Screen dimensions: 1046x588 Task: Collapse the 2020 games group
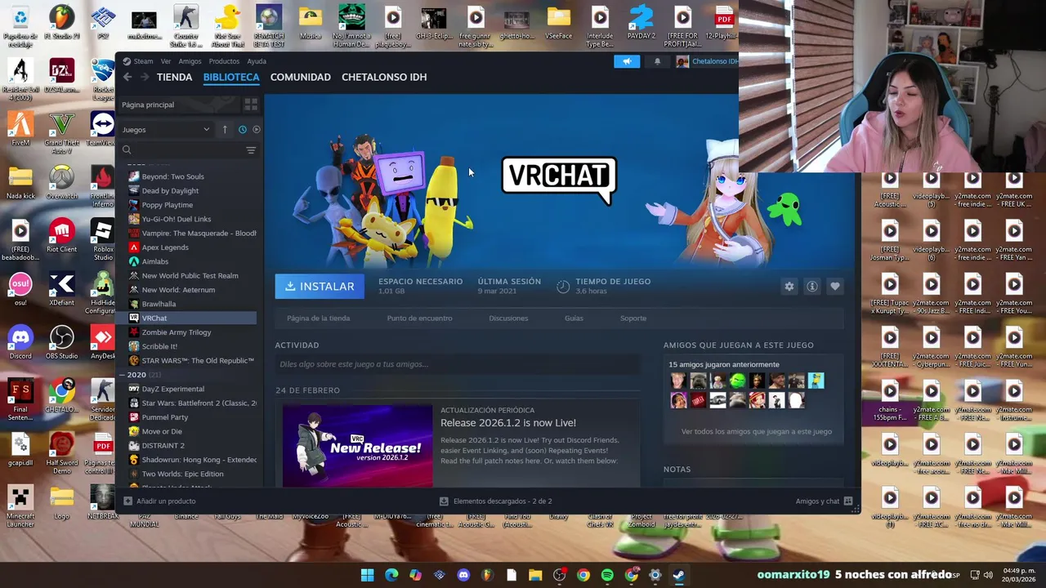[123, 375]
